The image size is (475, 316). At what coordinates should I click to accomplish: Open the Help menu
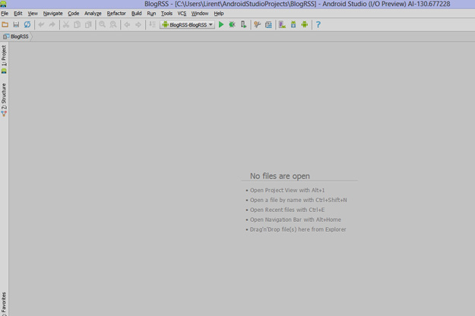pos(219,14)
